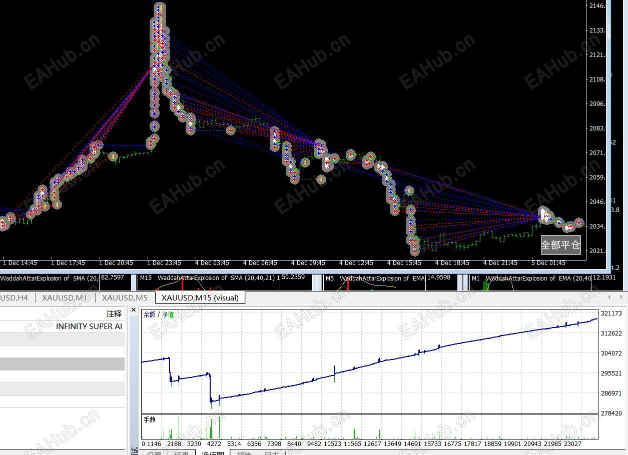Click the 23027 tick on equity graph axis

click(x=572, y=443)
